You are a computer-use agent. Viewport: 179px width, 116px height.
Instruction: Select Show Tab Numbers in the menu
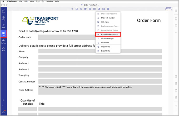point(108,18)
